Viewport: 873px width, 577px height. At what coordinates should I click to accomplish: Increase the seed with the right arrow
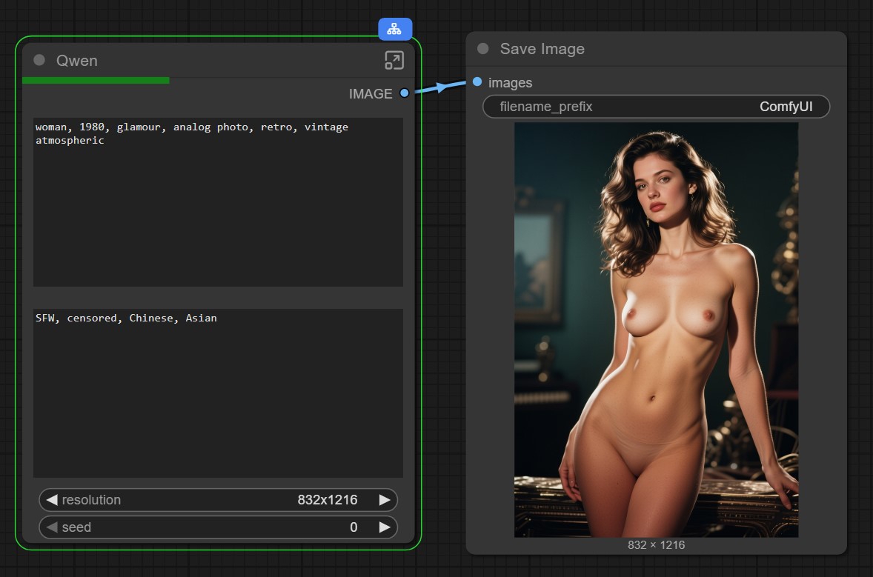click(x=385, y=527)
